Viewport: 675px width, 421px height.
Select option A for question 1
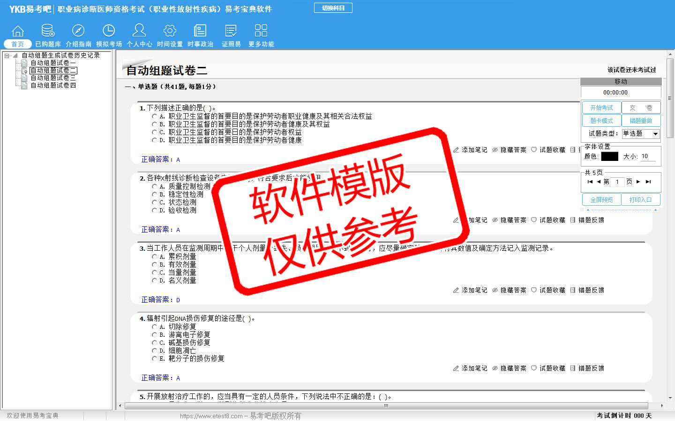[x=154, y=116]
